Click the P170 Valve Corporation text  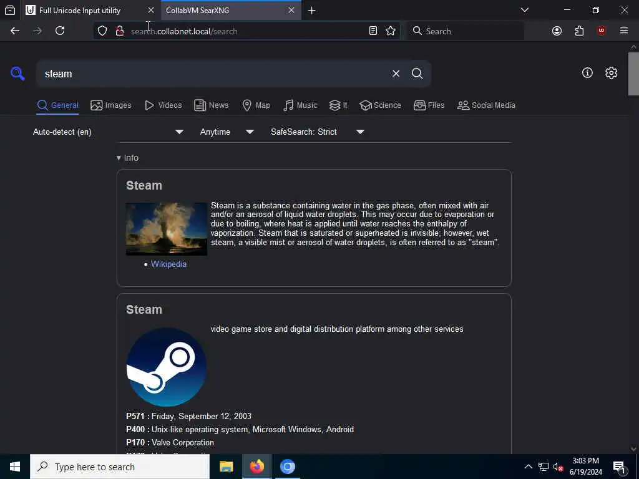click(170, 443)
